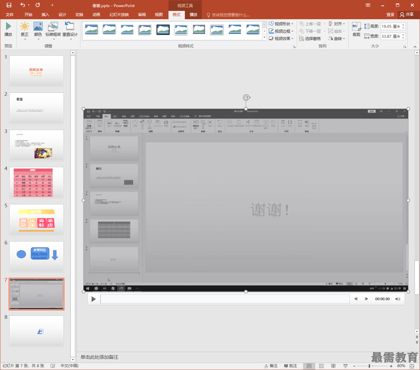
Task: Increase the height with the up stepper
Action: [404, 25]
